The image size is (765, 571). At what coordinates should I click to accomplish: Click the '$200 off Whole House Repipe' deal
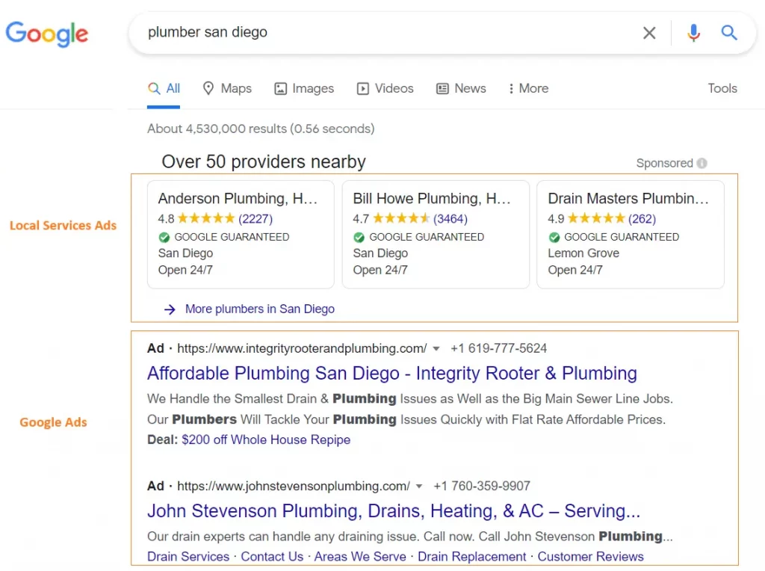266,439
